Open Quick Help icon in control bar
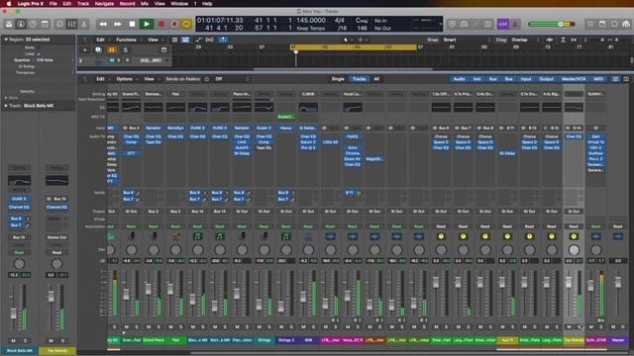Image resolution: width=634 pixels, height=356 pixels. [x=33, y=24]
